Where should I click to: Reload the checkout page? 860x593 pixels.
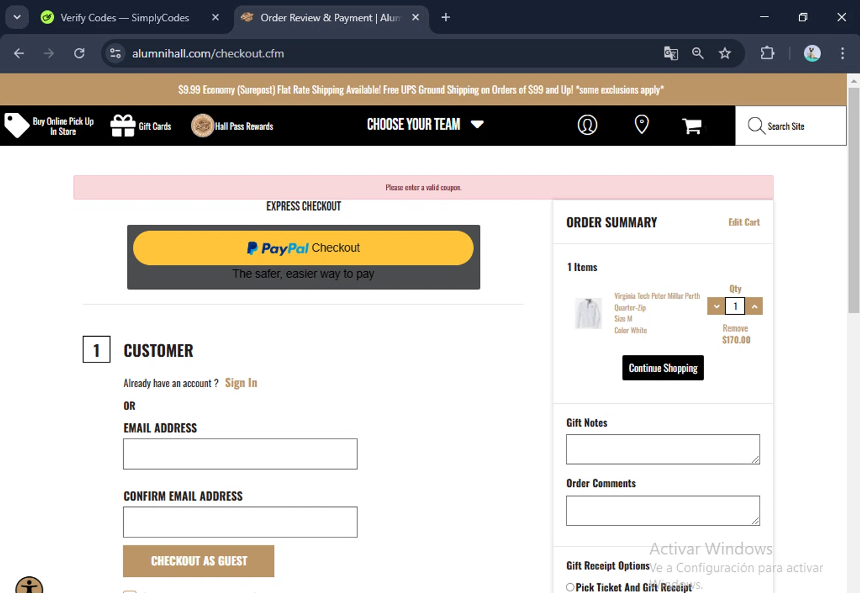coord(80,53)
